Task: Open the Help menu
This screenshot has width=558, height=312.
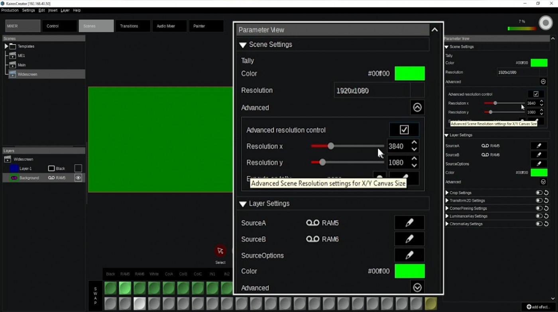Action: pyautogui.click(x=77, y=10)
